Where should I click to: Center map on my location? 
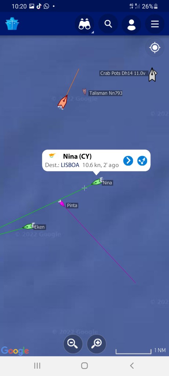[155, 47]
